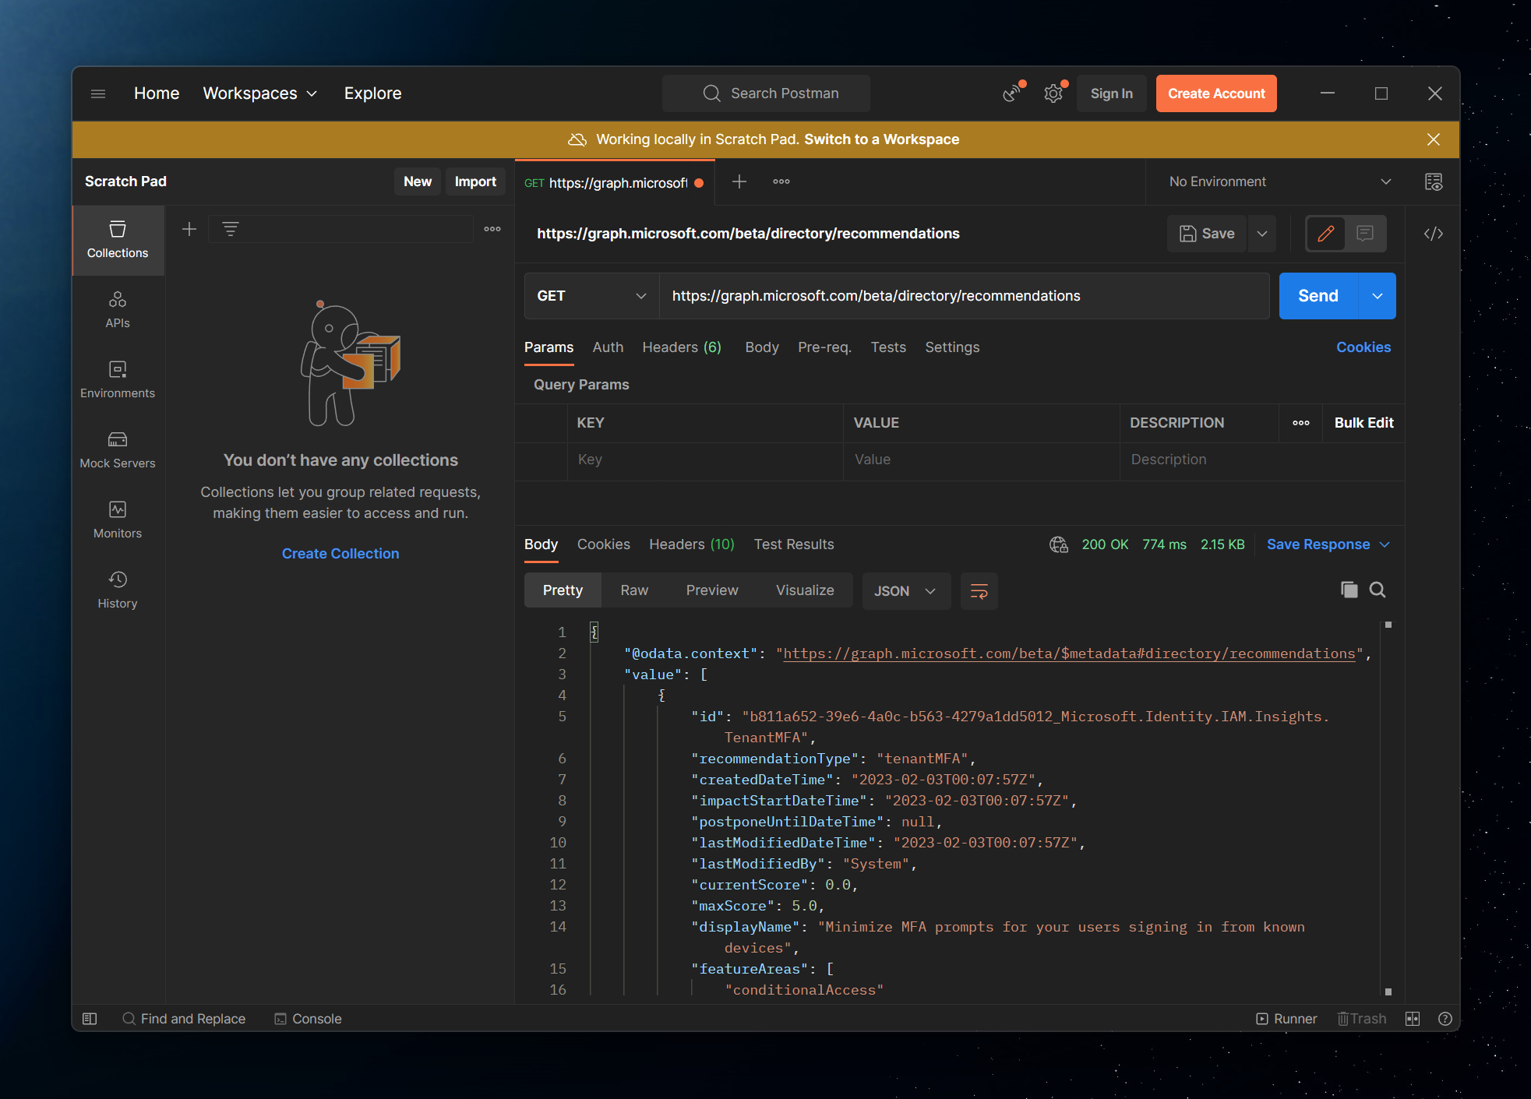Expand the Save Response menu

(1328, 544)
